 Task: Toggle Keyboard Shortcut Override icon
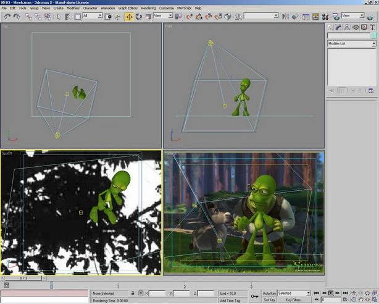point(227,17)
